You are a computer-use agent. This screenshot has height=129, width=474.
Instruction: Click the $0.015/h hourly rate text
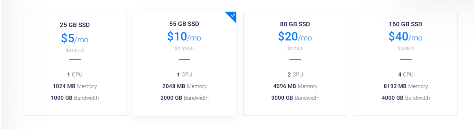click(x=184, y=49)
